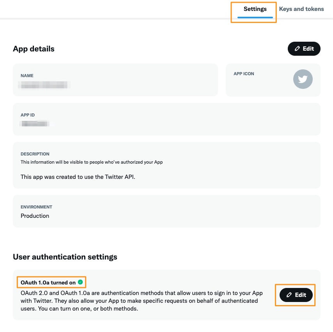
Task: Click the App details heading
Action: (x=34, y=48)
